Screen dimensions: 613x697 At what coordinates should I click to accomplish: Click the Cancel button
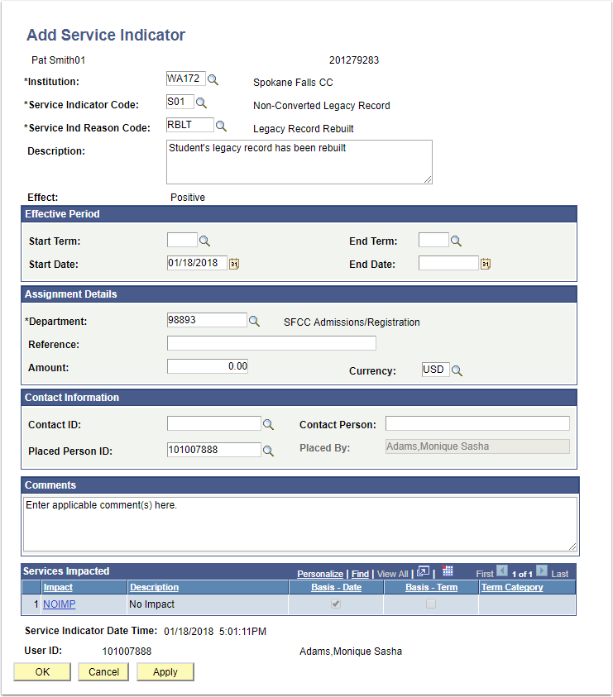point(103,671)
